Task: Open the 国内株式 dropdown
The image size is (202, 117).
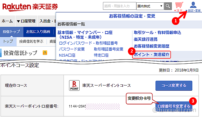Action: [x=150, y=6]
